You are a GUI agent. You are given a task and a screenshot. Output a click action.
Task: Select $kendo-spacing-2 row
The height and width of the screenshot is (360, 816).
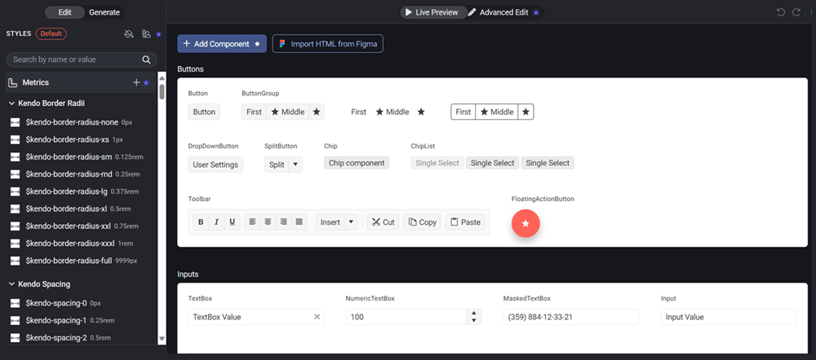coord(82,338)
